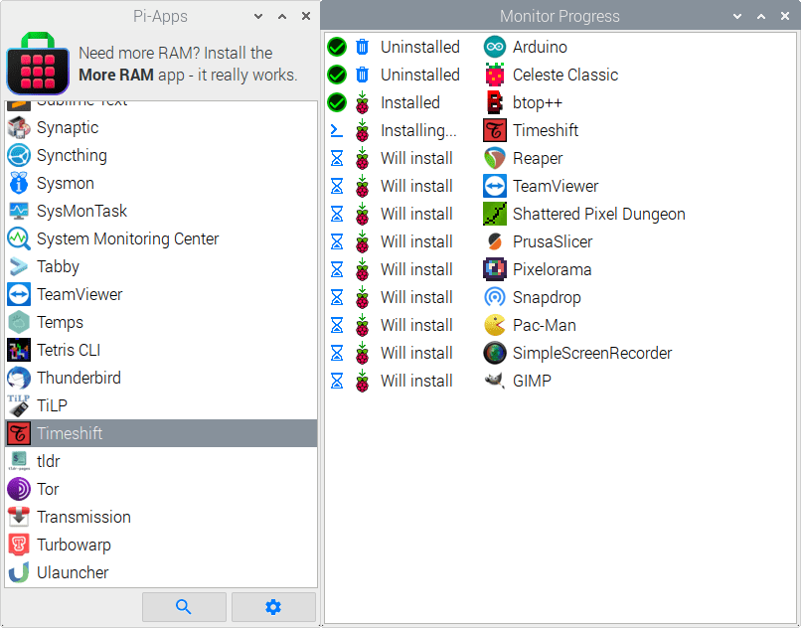
Task: Open the search button with magnifier icon
Action: pyautogui.click(x=184, y=607)
